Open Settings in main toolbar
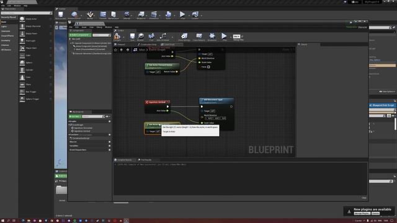The image size is (397, 223). click(x=127, y=15)
